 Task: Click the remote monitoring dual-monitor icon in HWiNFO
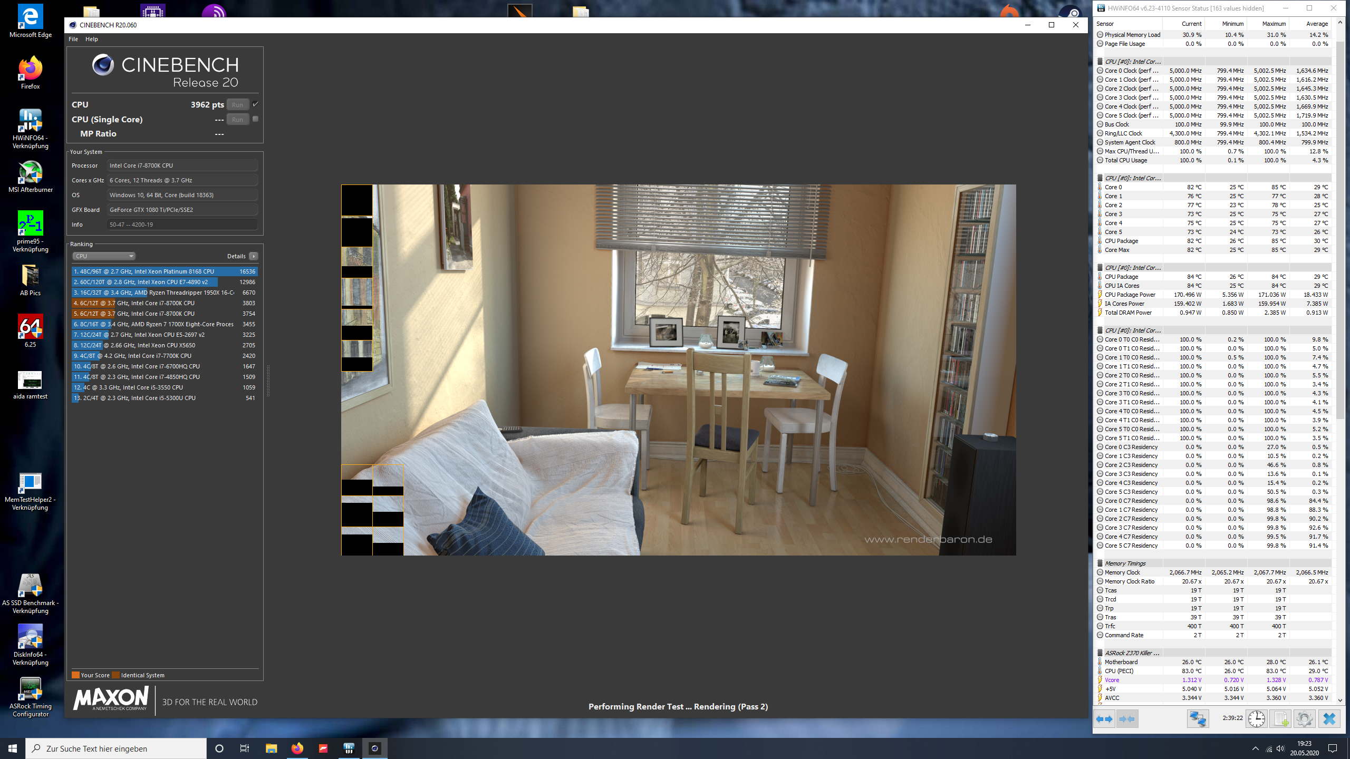[1198, 718]
